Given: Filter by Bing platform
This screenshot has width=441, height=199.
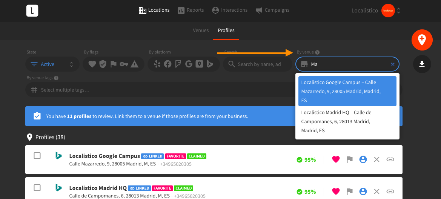Looking at the screenshot, I should coord(210,64).
